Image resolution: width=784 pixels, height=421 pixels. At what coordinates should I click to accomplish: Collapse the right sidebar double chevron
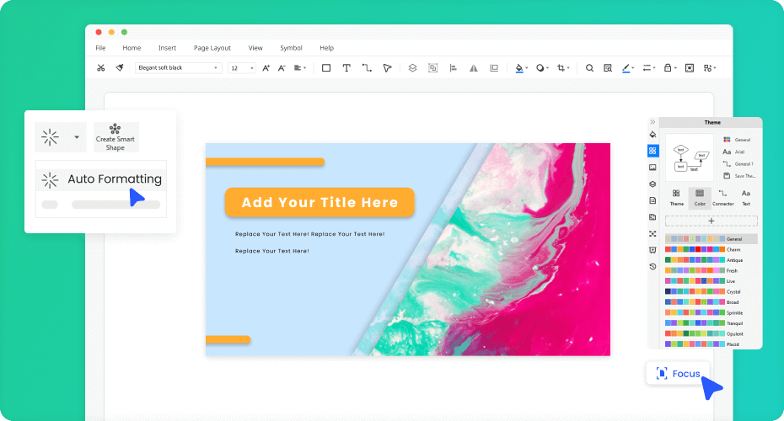pos(652,122)
